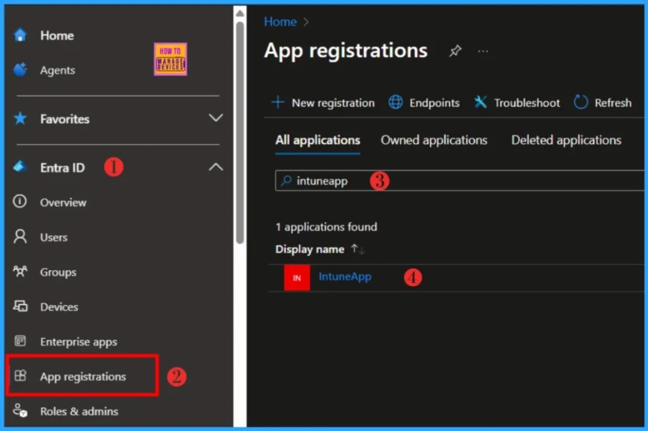Collapse the Entra ID section chevron
648x431 pixels.
216,167
